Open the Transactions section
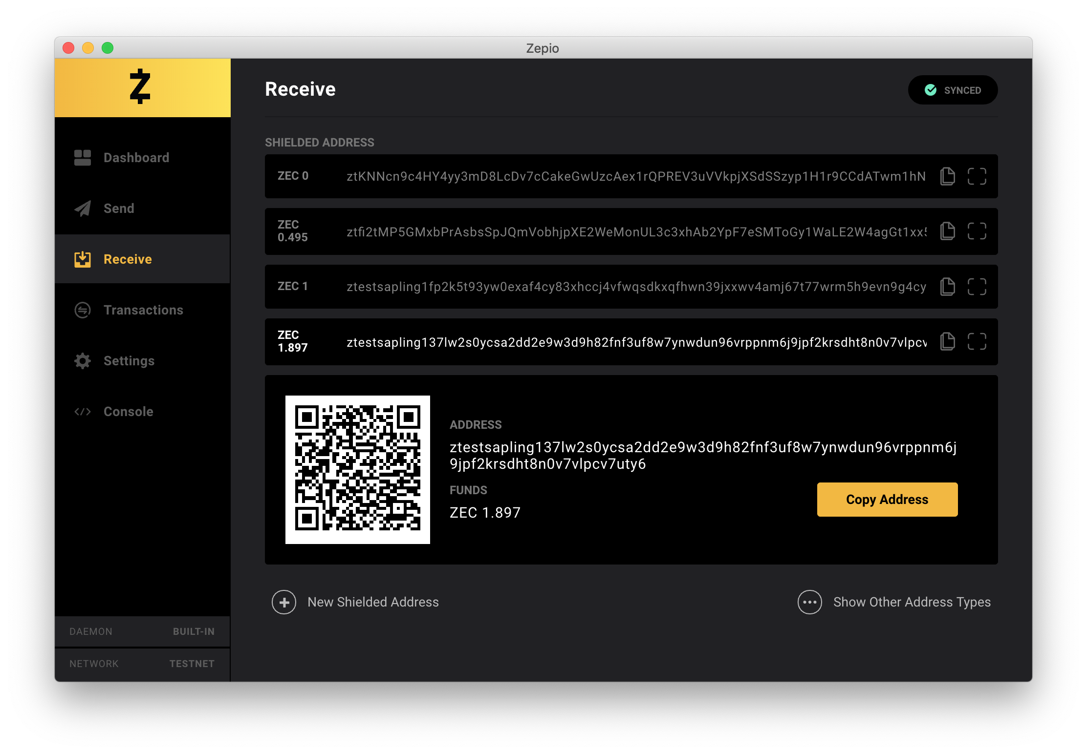 click(x=143, y=310)
